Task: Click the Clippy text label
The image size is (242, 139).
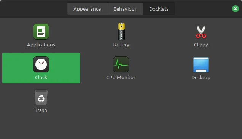Action: click(201, 45)
